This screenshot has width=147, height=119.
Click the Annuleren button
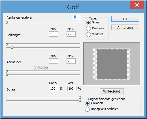[x=125, y=27]
